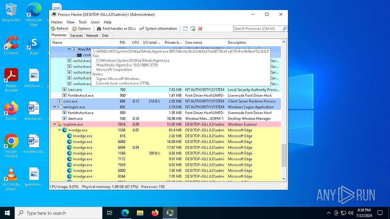Switch to the Disk tab
The width and height of the screenshot is (390, 219).
[x=105, y=36]
